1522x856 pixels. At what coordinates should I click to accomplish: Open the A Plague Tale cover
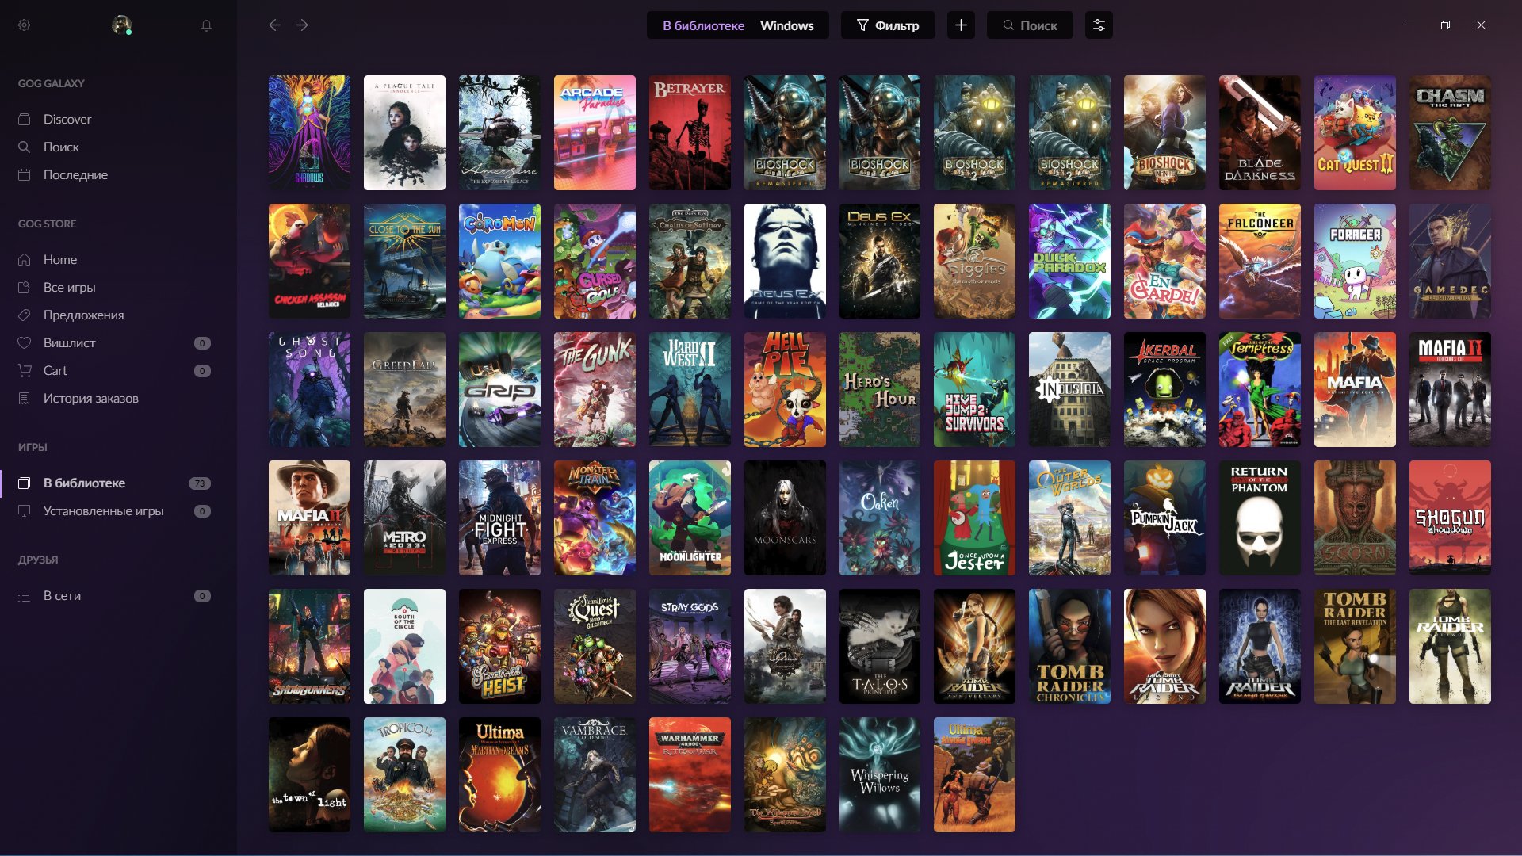404,132
